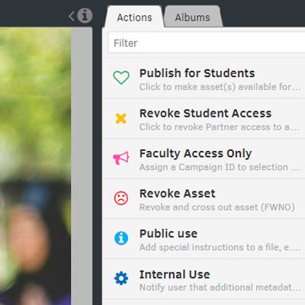Choose the Revoke Asset action

[204, 199]
